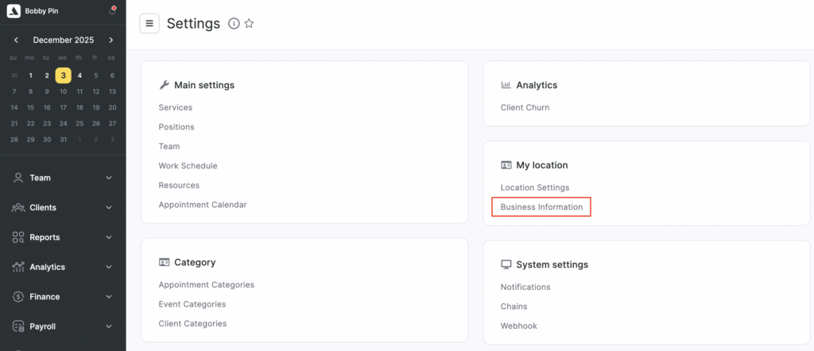Select December 4 in the calendar

79,75
